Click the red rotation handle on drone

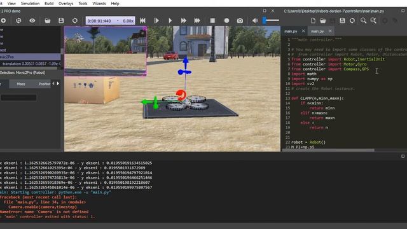point(181,95)
